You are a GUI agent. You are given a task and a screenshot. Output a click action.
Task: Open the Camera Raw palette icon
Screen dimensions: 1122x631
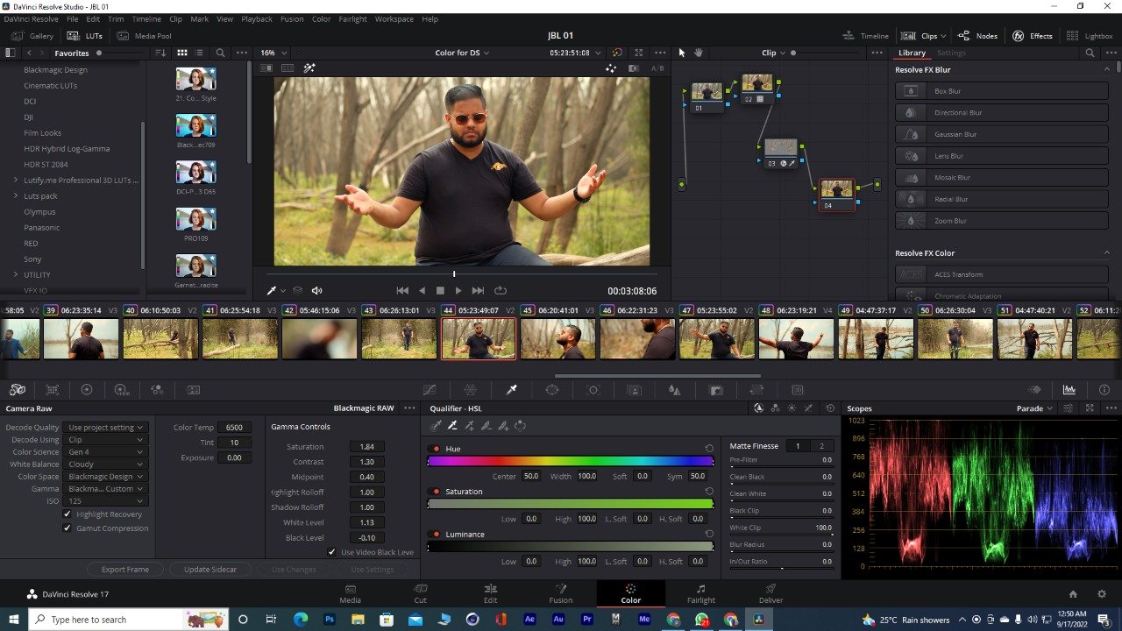[18, 390]
